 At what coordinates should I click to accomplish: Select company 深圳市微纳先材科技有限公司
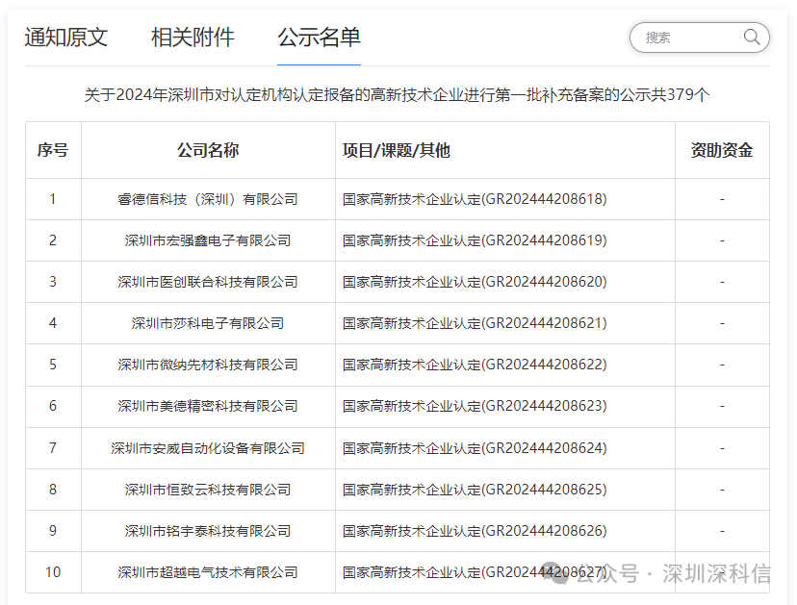coord(208,365)
